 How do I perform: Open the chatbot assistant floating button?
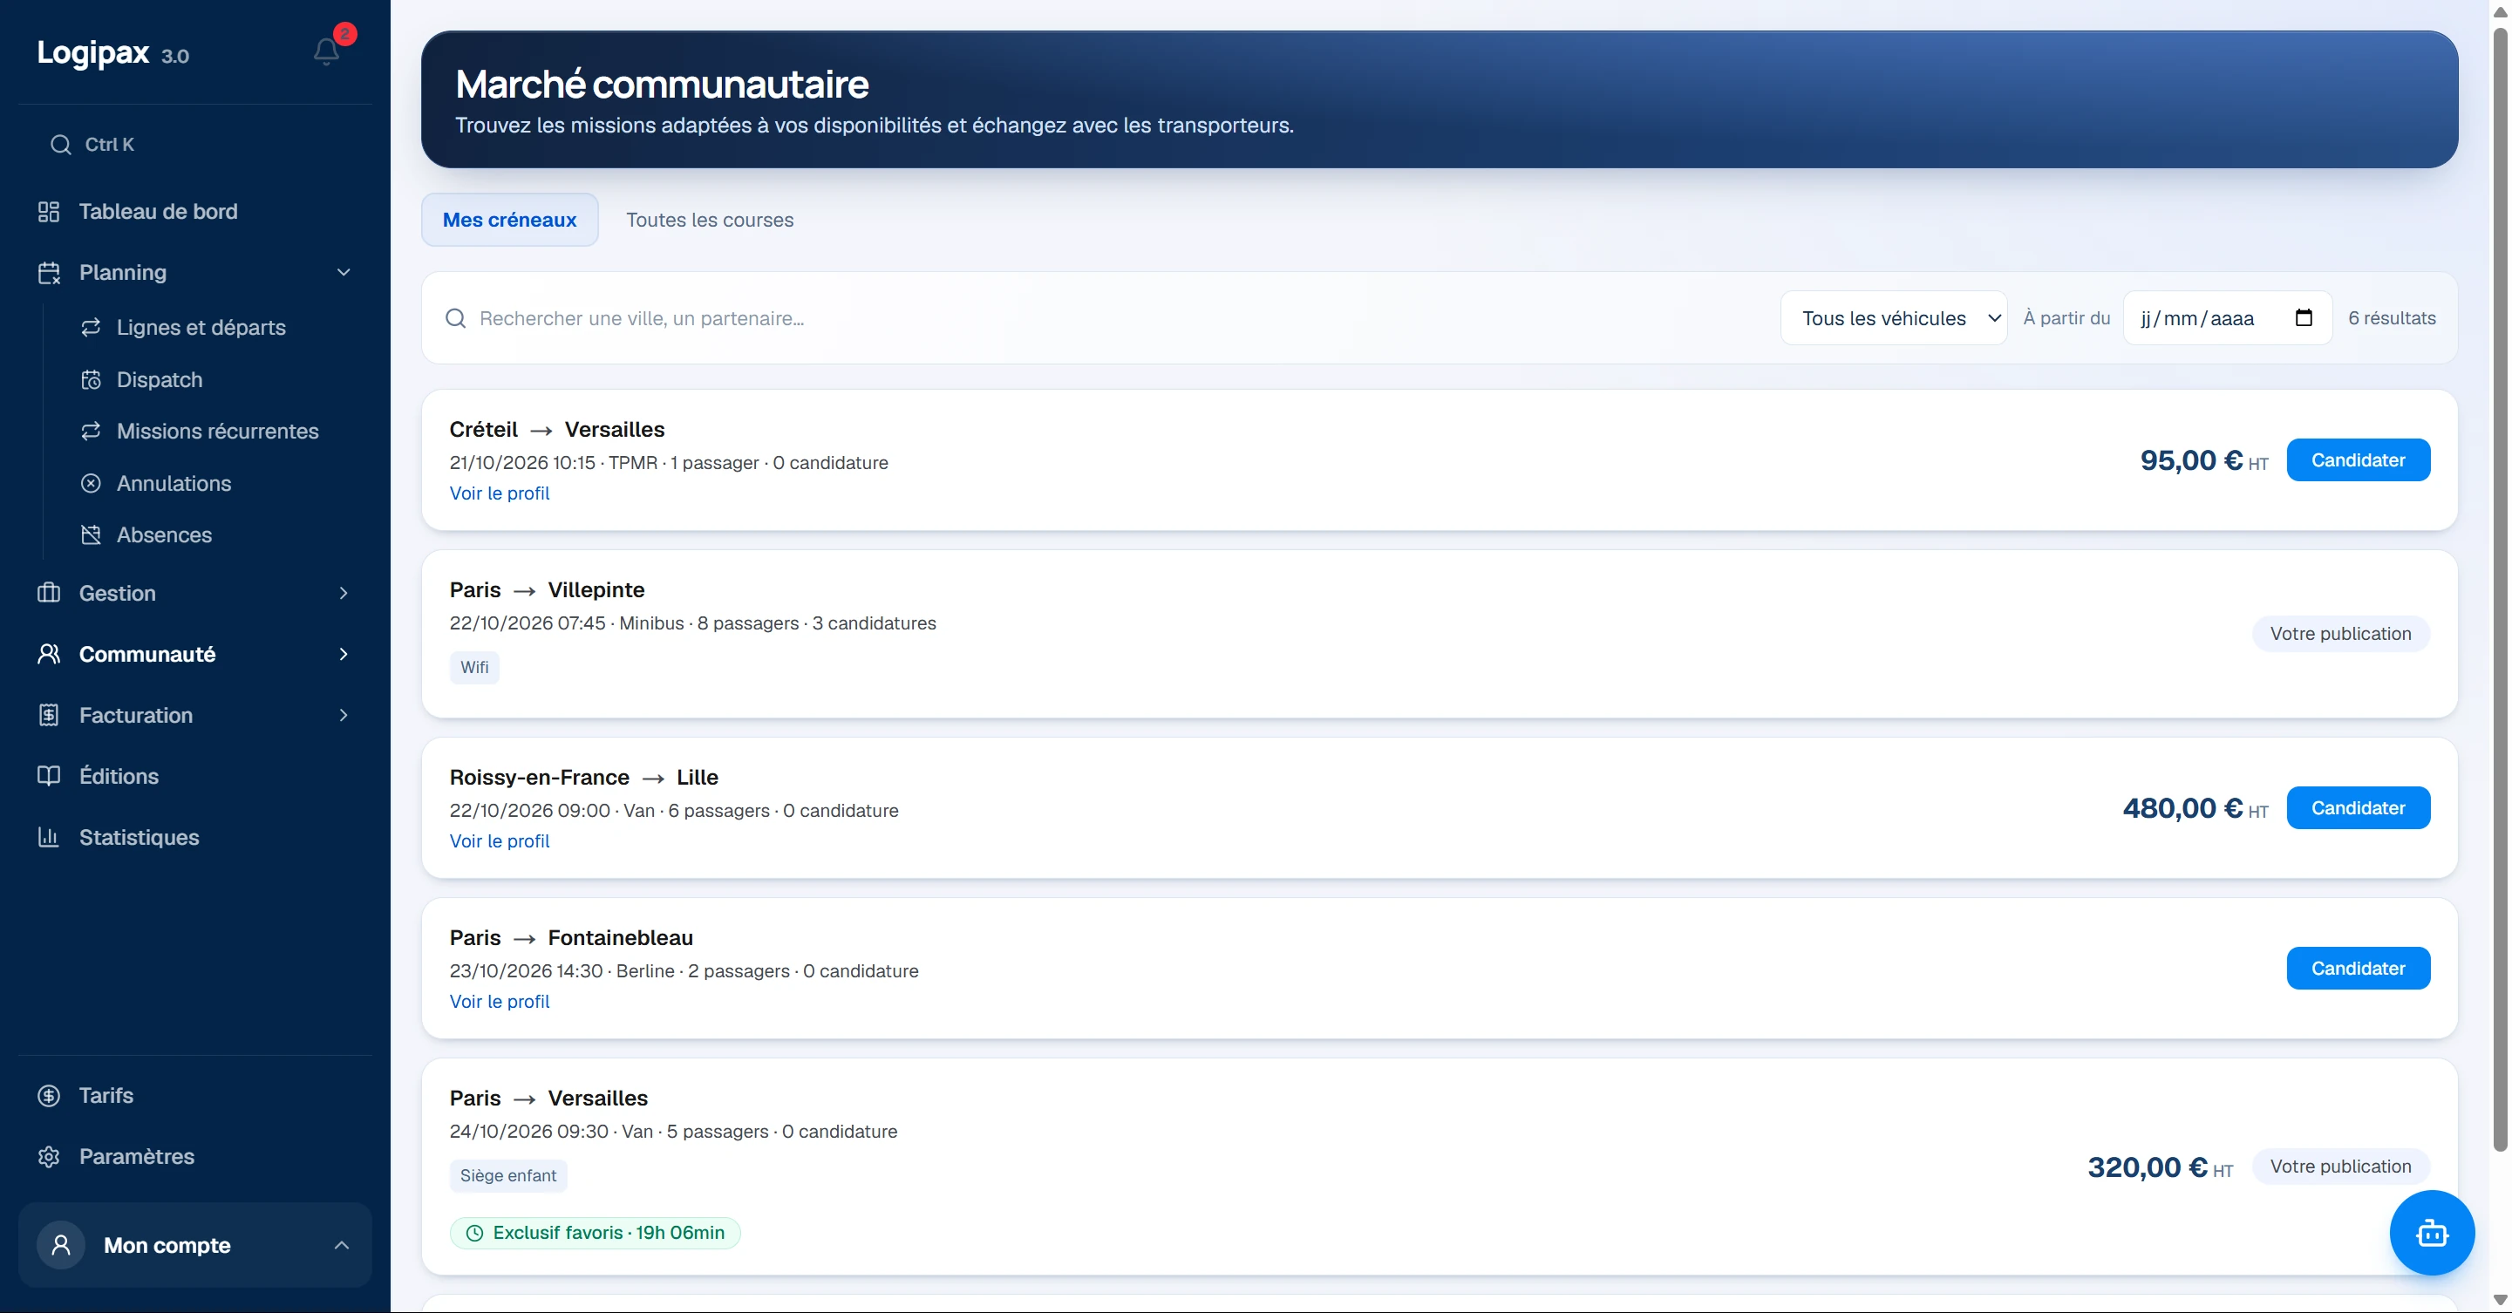pyautogui.click(x=2431, y=1232)
